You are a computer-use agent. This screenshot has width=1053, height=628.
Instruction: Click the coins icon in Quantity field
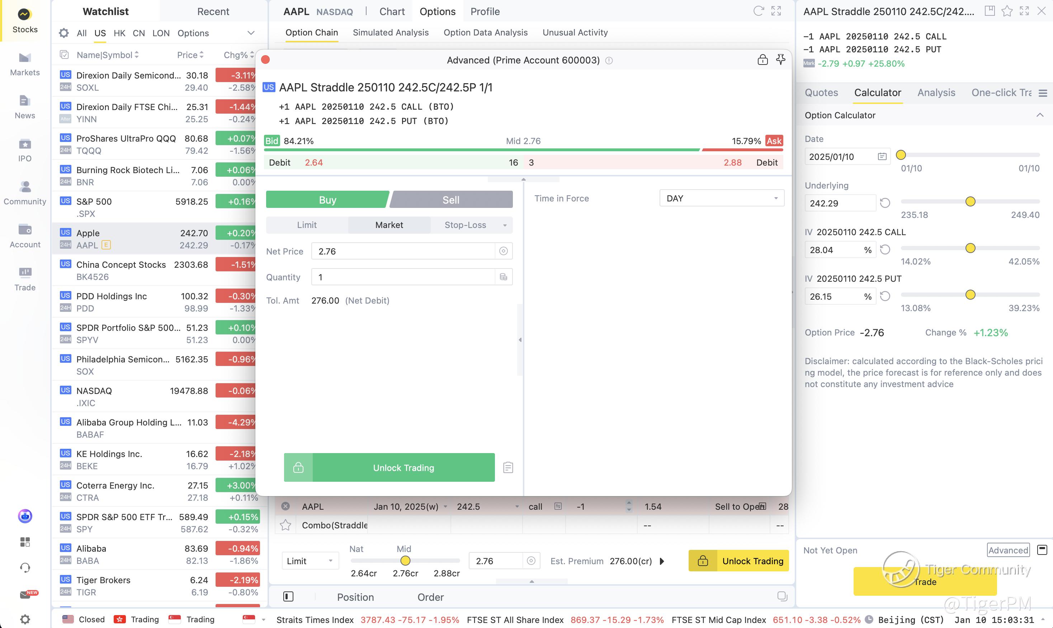click(x=504, y=277)
